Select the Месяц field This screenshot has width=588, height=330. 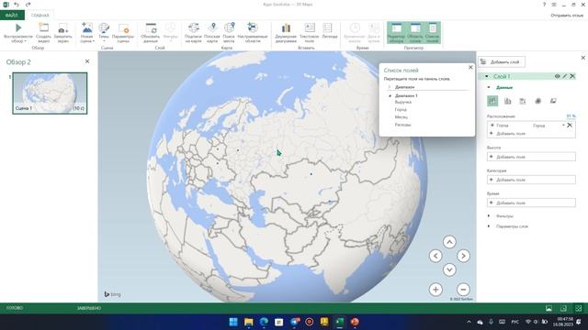click(401, 117)
